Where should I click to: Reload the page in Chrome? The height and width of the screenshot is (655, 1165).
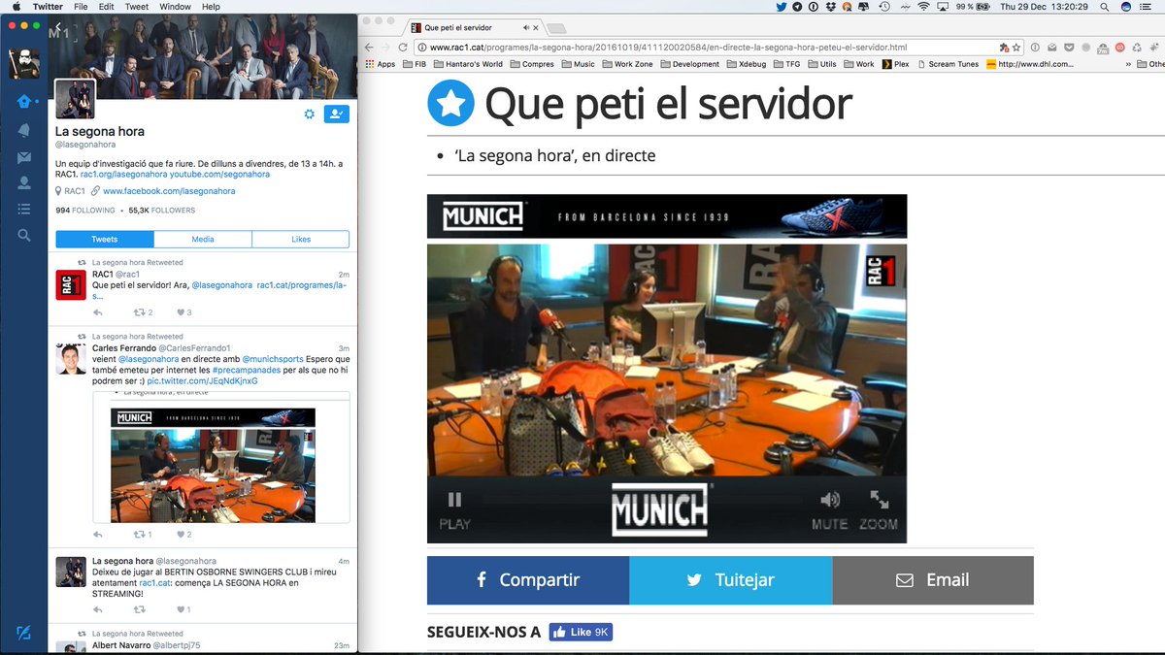(402, 47)
